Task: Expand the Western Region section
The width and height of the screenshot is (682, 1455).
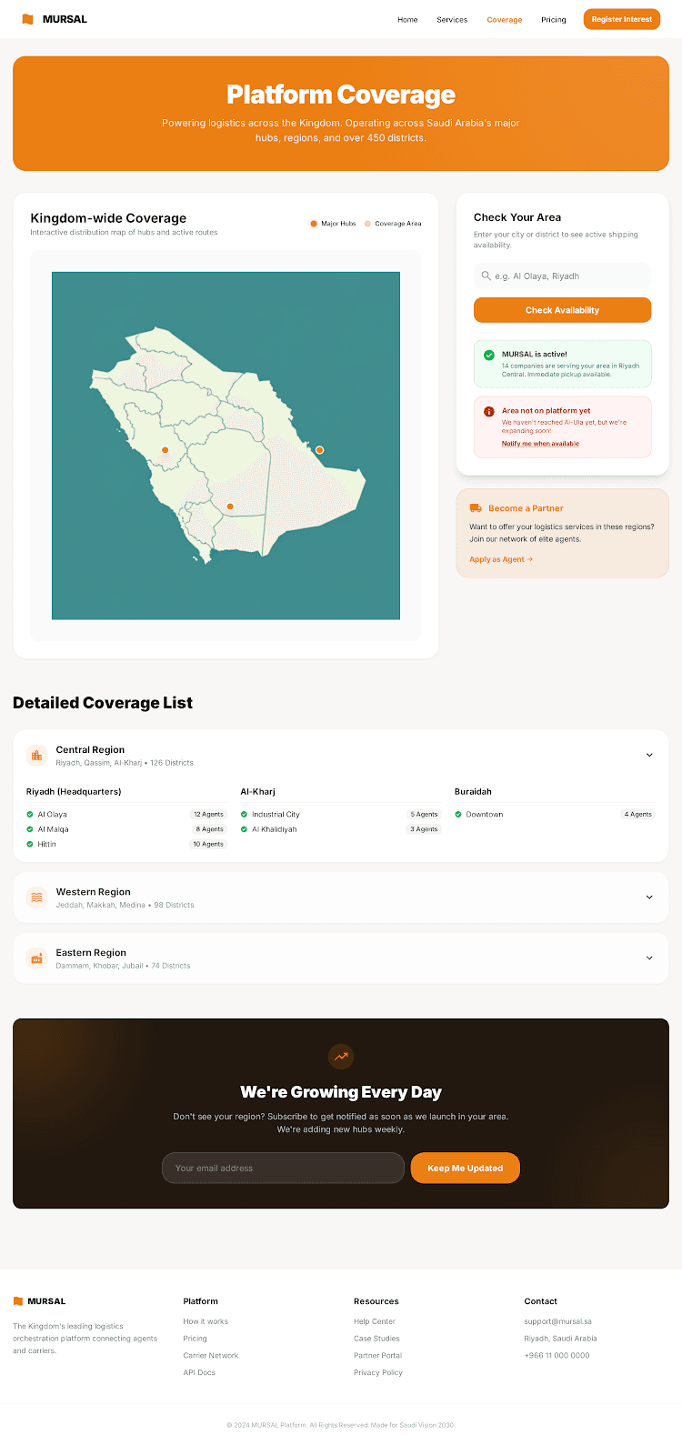Action: point(649,898)
